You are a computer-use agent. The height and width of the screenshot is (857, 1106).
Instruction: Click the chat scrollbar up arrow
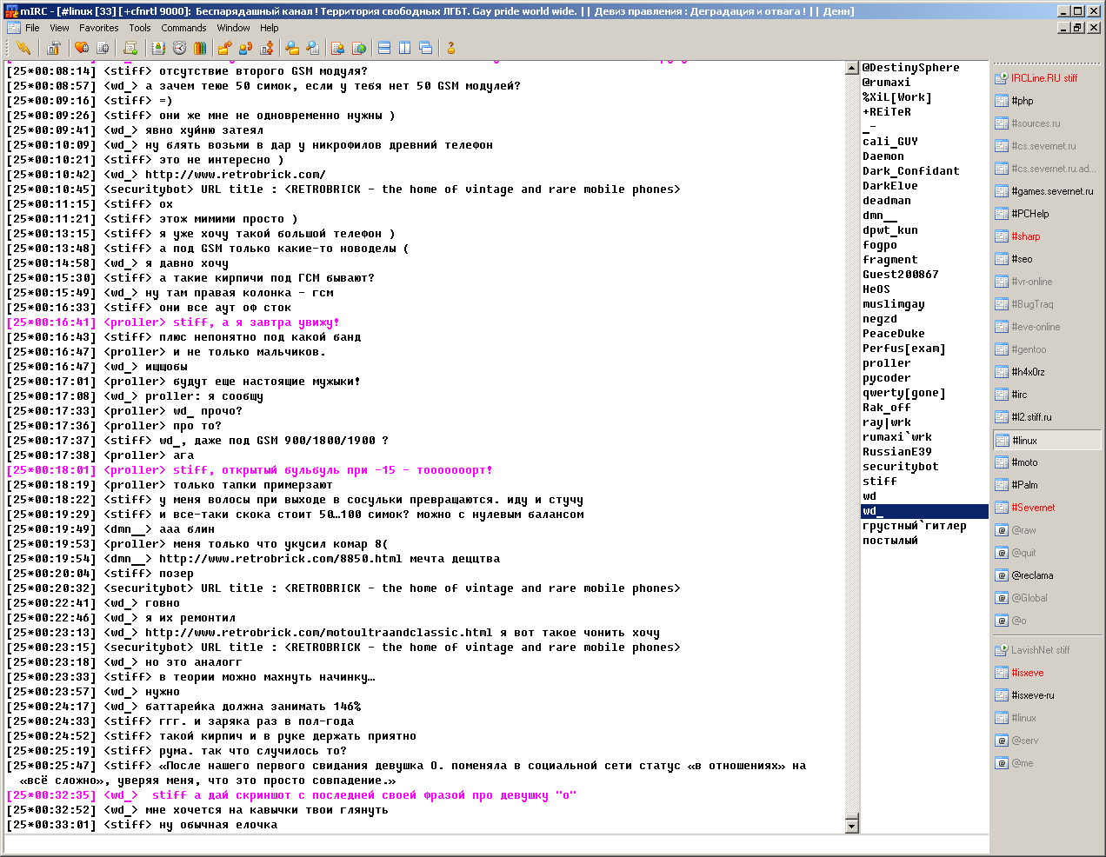point(852,68)
